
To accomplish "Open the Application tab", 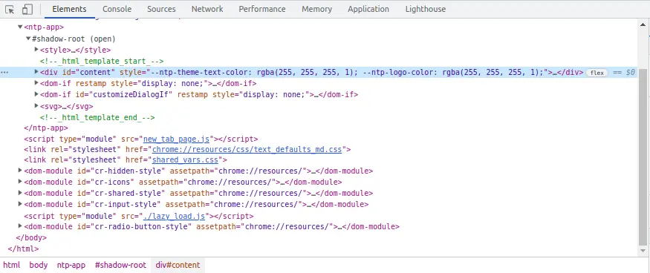I will coord(368,9).
